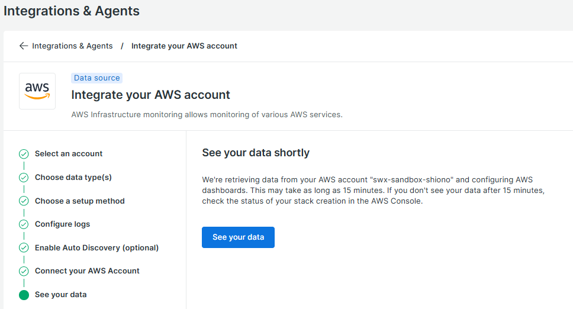This screenshot has height=309, width=573.
Task: Click the checkmark beside Configure logs
Action: point(24,224)
